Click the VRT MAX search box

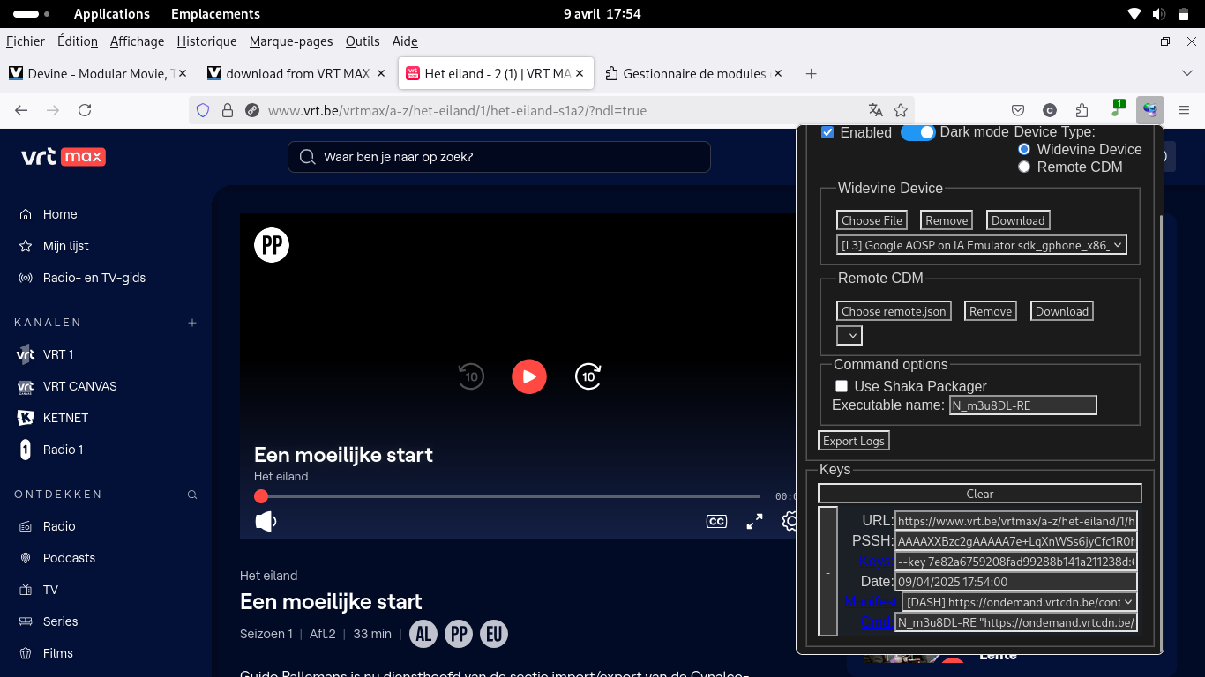(x=499, y=157)
